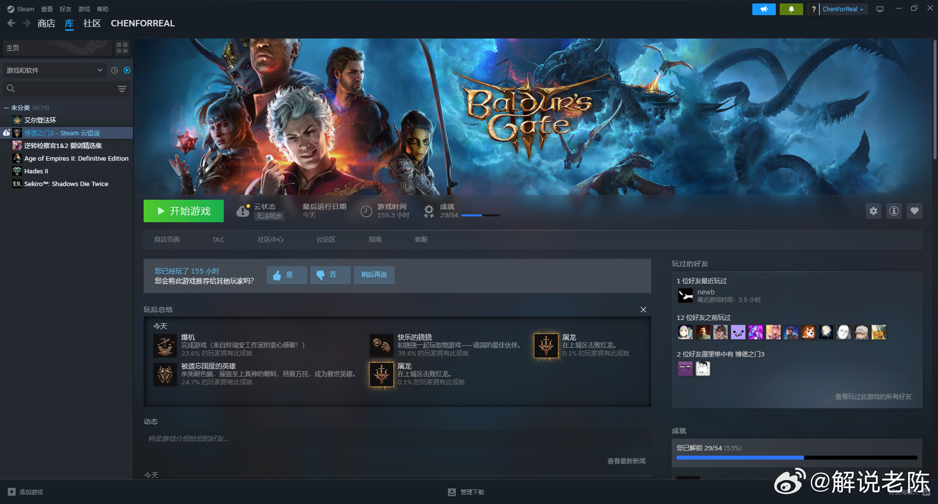Click 查看玩过此游戏的所有好友 link
This screenshot has height=504, width=938.
coord(874,397)
